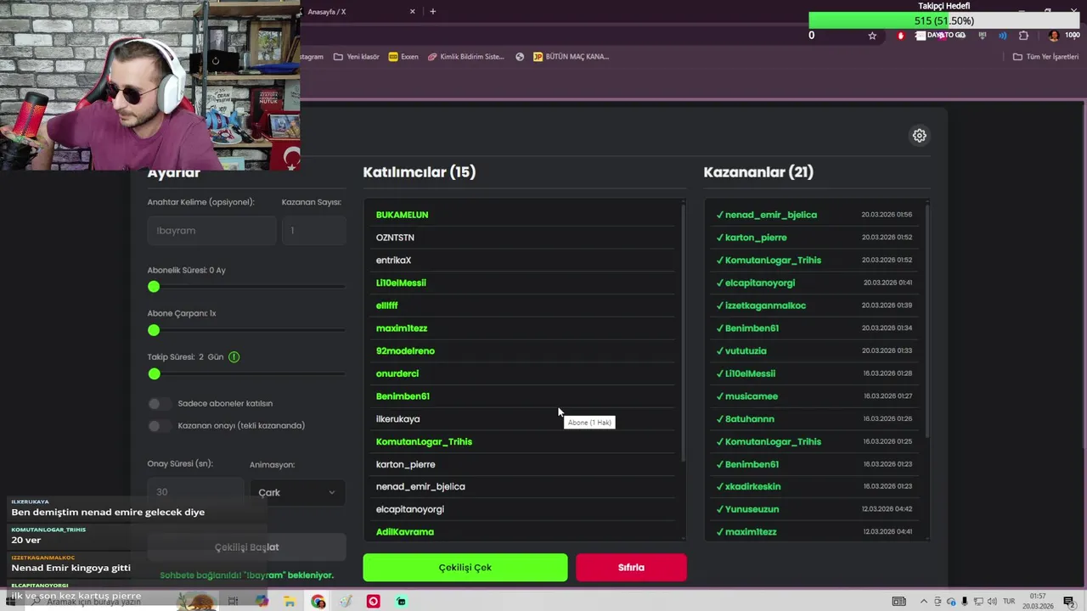This screenshot has width=1087, height=611.
Task: Open Tüm Yer İşaretleri folder
Action: pos(1045,57)
